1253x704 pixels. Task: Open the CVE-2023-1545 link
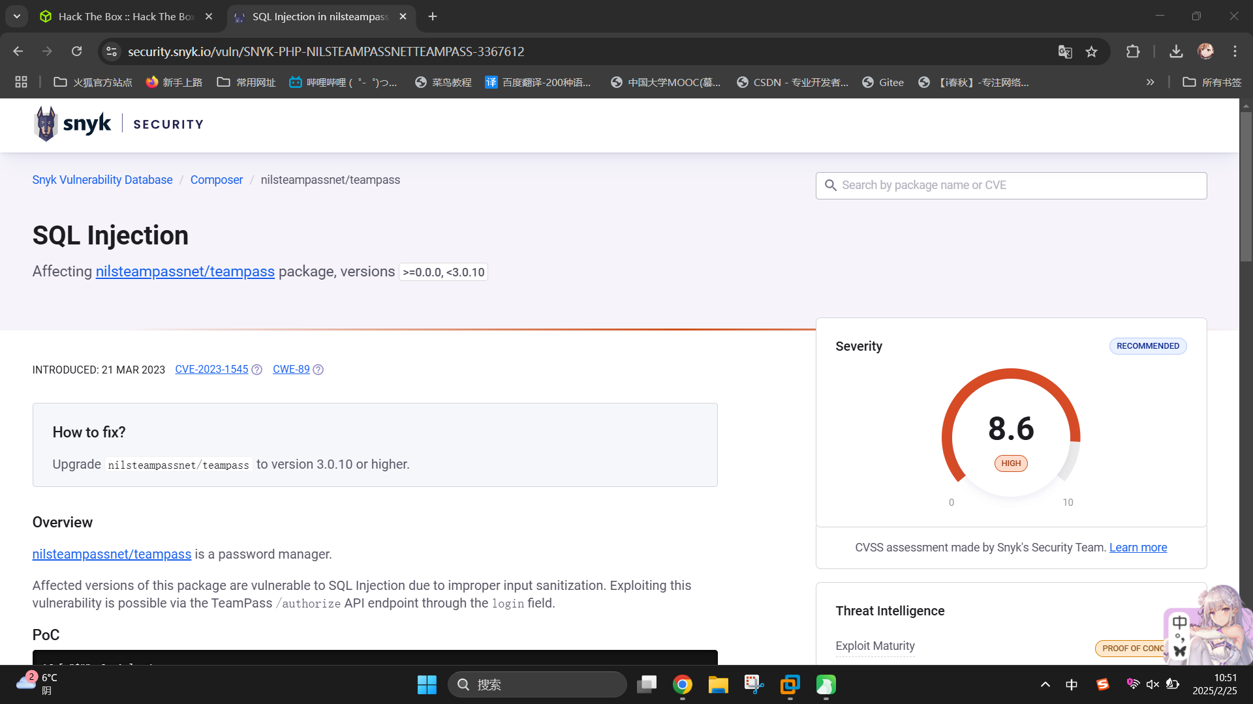(x=211, y=370)
